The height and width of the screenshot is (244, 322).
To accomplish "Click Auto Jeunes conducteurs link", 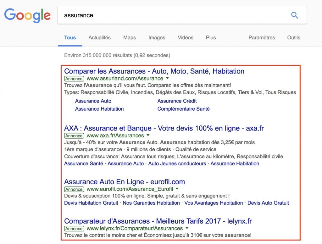I will pyautogui.click(x=177, y=164).
